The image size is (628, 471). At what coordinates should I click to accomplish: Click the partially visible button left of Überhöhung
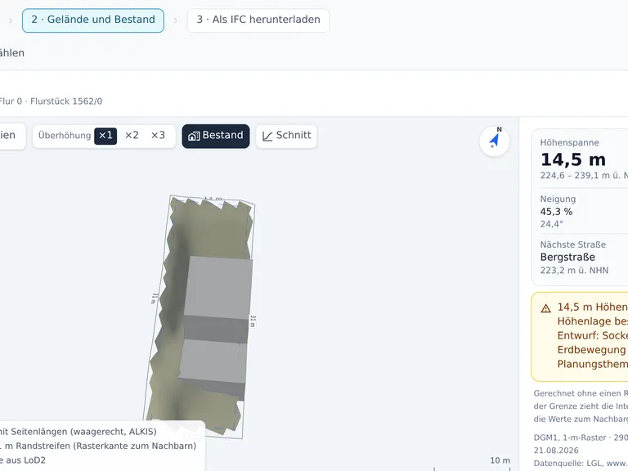pos(12,137)
